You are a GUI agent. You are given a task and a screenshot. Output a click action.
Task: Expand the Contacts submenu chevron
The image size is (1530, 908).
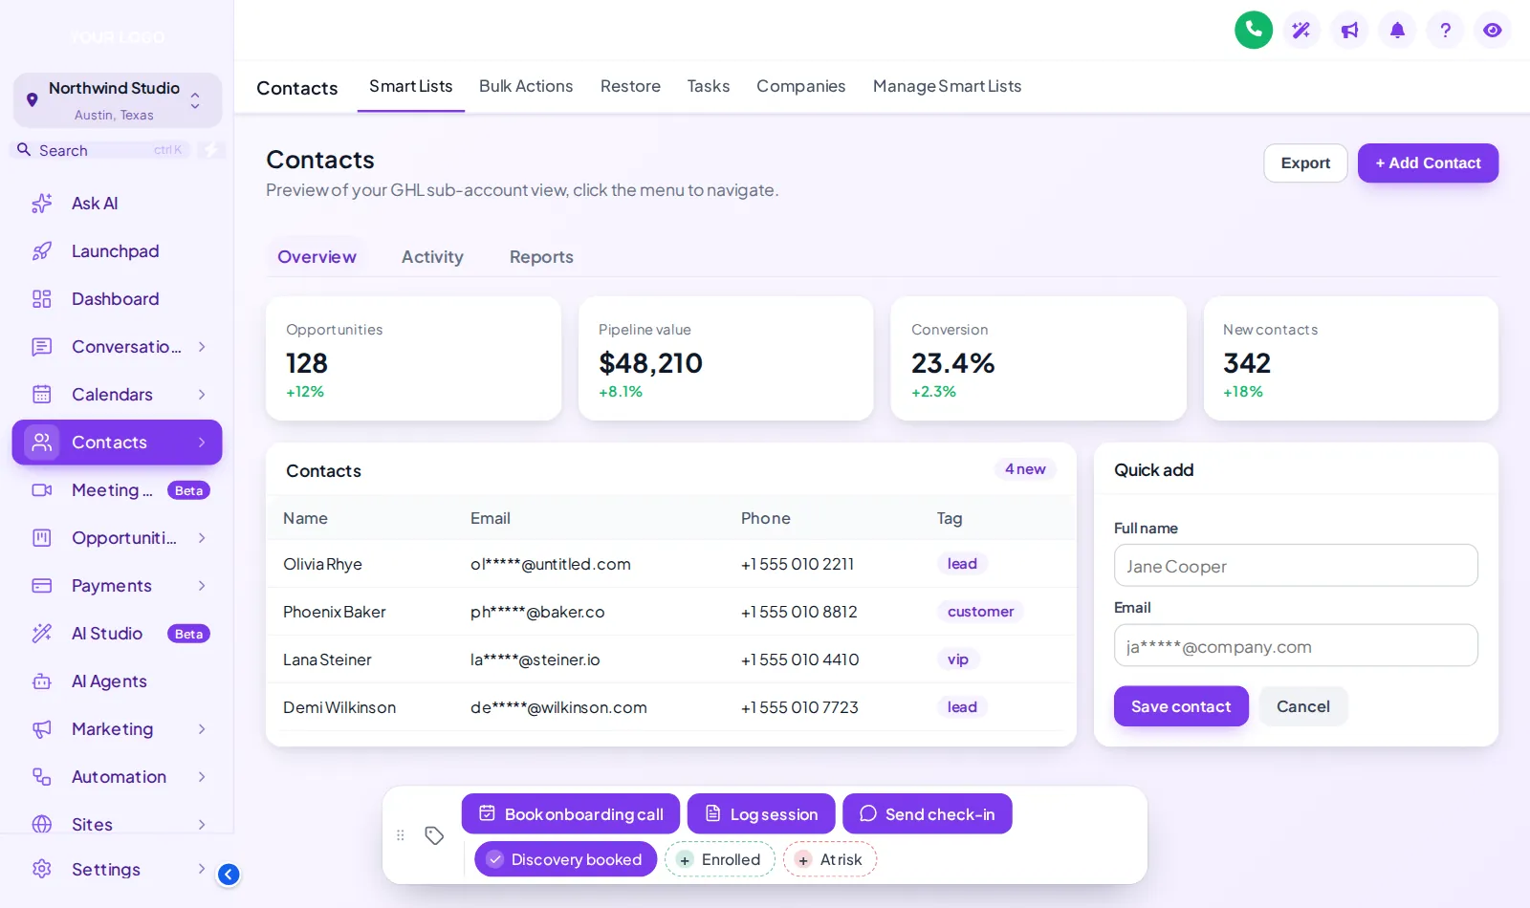point(202,443)
